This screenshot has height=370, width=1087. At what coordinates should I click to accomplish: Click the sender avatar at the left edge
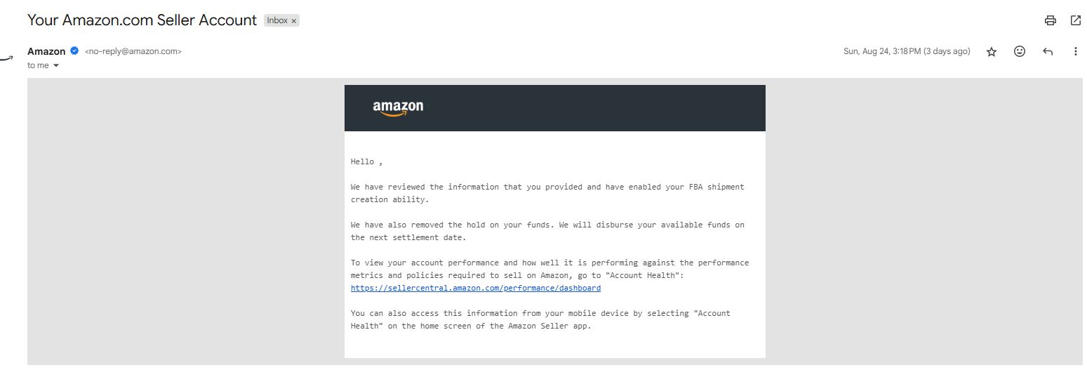click(6, 58)
